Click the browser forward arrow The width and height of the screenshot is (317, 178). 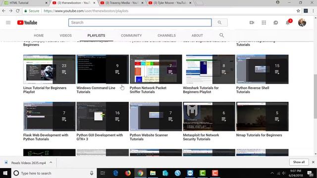[11, 11]
